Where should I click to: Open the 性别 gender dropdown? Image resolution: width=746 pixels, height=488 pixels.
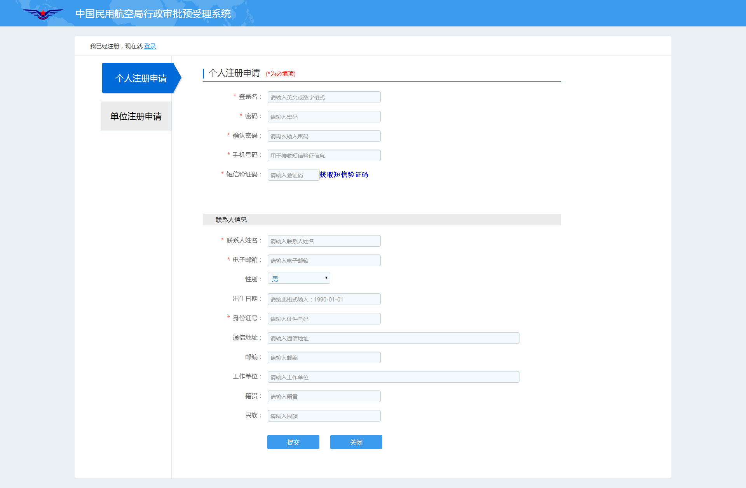click(299, 278)
